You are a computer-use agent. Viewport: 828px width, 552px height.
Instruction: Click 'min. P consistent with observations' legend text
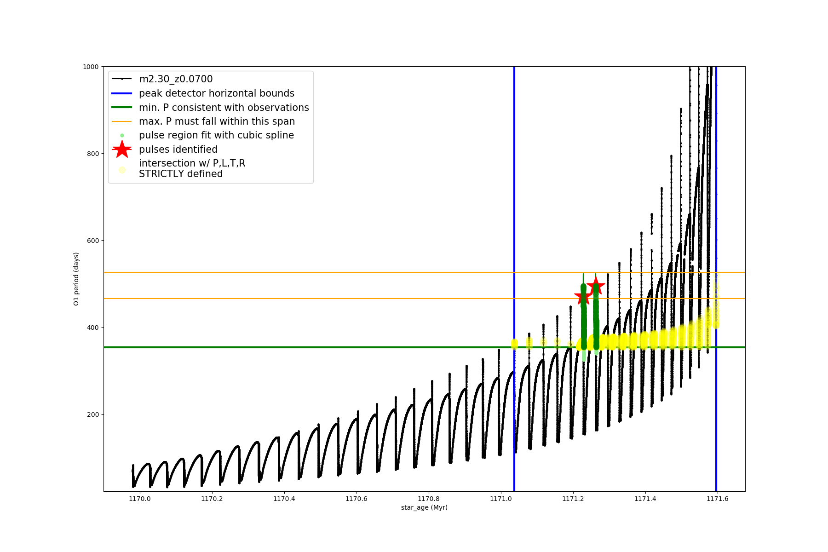click(x=224, y=108)
